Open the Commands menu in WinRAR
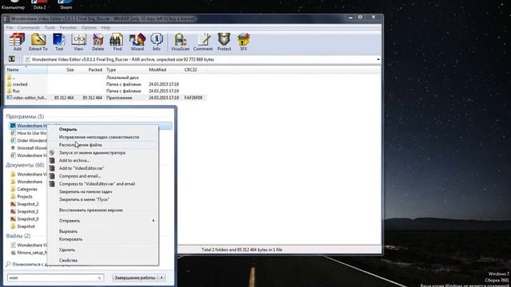 point(29,28)
